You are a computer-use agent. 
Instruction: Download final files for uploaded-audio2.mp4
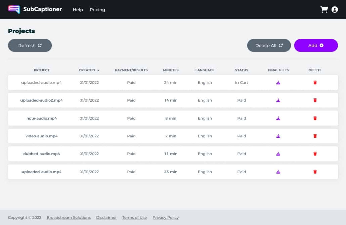[x=278, y=100]
